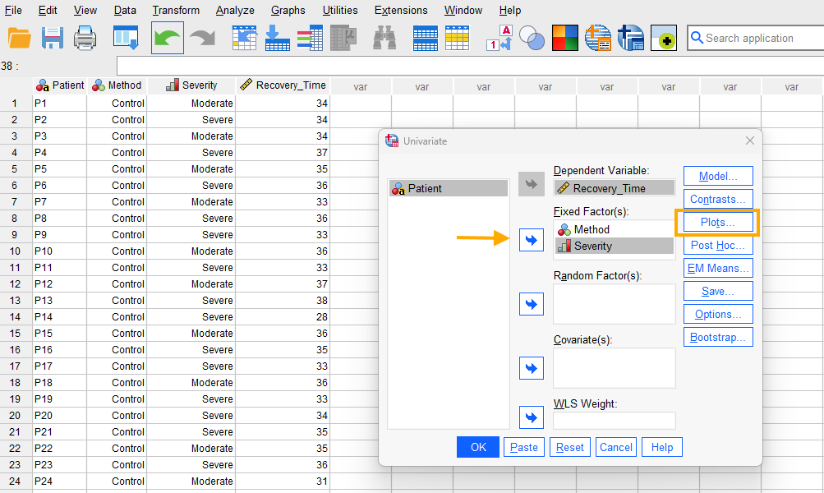Click OK to run the Univariate analysis

(477, 446)
